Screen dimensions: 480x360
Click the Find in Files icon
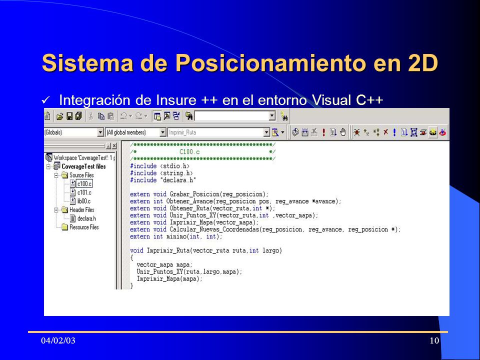pos(189,116)
